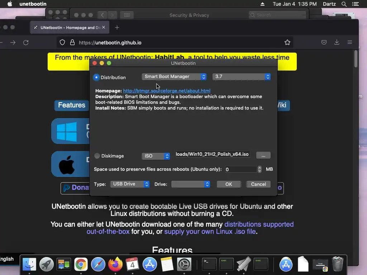Select the UNetbootin Homepage browser tab
This screenshot has width=367, height=275.
70,28
